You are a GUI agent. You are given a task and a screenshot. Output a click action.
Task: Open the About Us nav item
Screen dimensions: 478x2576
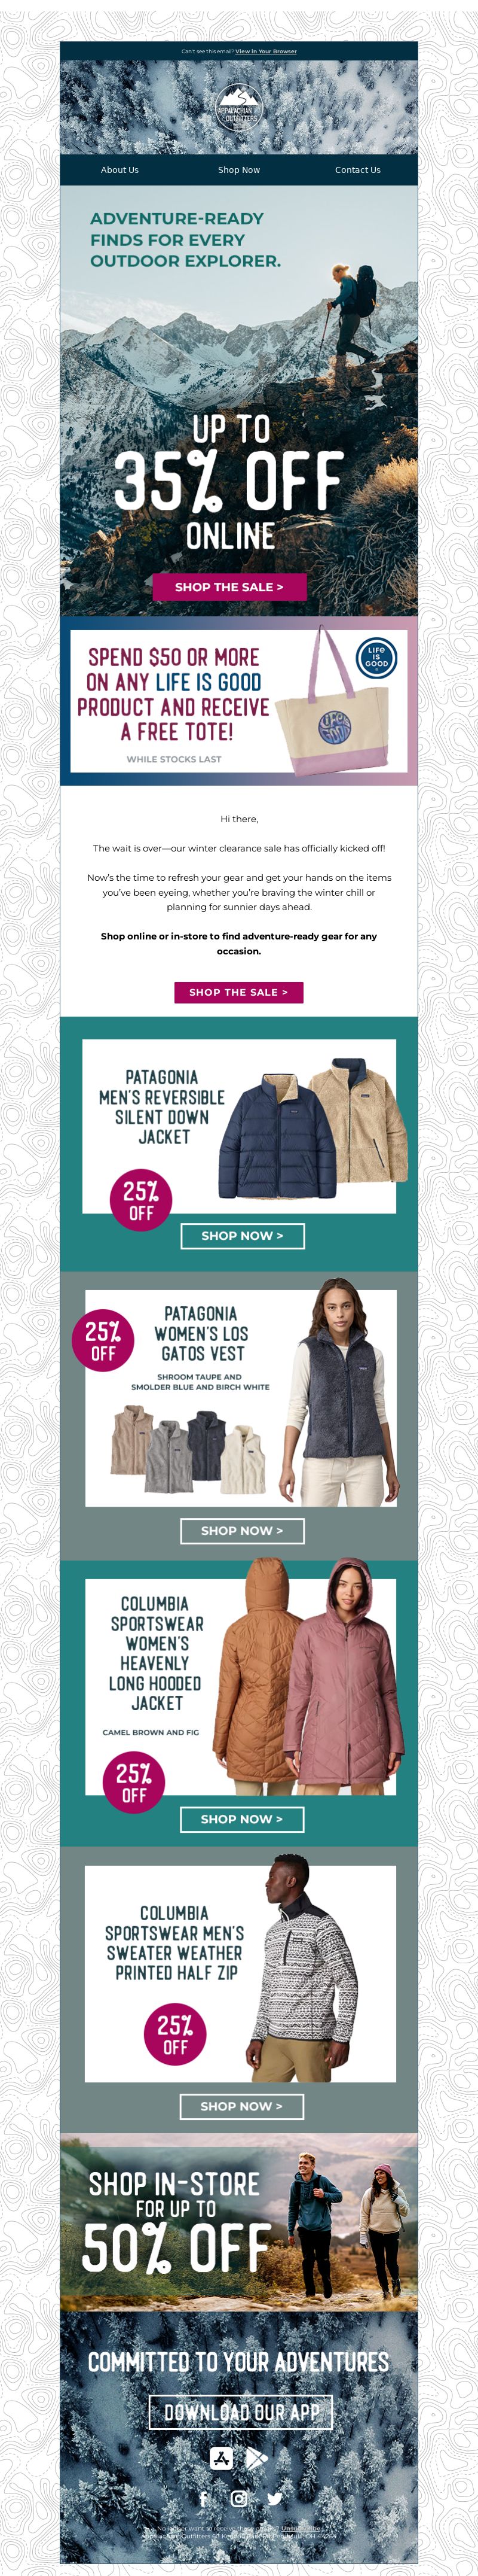(119, 170)
